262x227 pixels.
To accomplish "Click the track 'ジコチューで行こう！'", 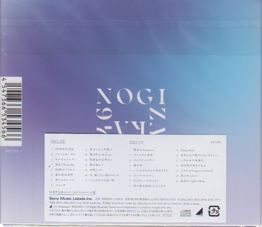I will coord(146,181).
